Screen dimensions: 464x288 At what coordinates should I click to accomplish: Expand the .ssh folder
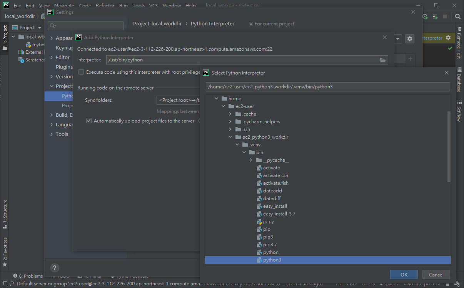230,129
